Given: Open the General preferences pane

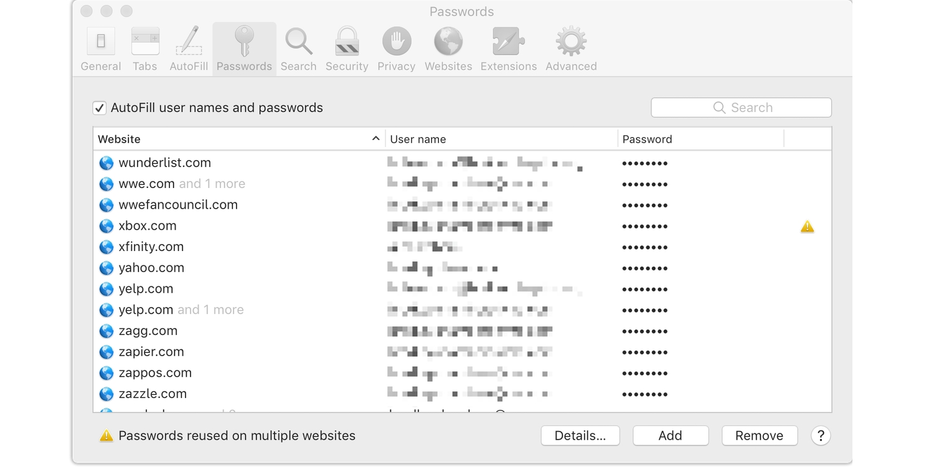Looking at the screenshot, I should click(x=101, y=49).
